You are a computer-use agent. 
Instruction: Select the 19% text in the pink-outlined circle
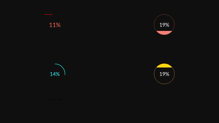point(164,25)
